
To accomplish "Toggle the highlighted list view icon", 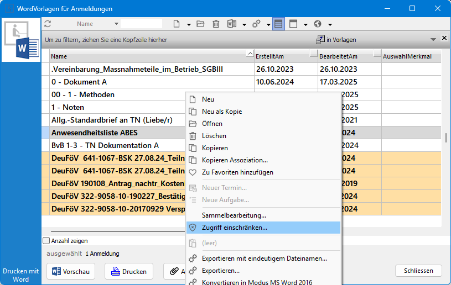I will [x=278, y=24].
